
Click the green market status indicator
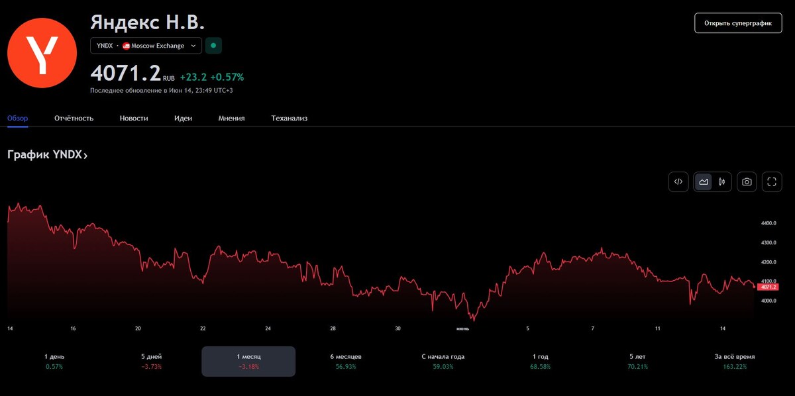coord(213,46)
